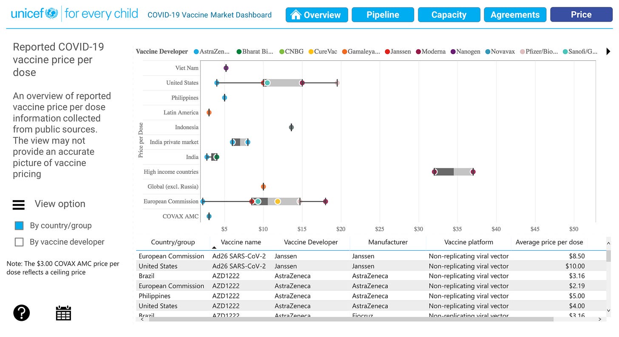619x337 pixels.
Task: Click the COVID-19 Vaccine Market Dashboard title
Action: (x=210, y=15)
